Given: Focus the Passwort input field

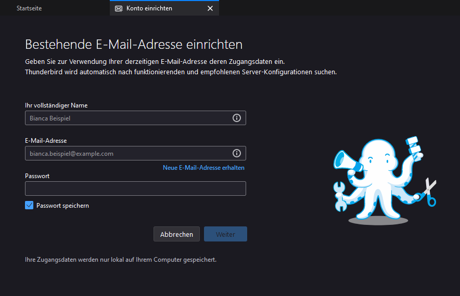Looking at the screenshot, I should coord(135,189).
